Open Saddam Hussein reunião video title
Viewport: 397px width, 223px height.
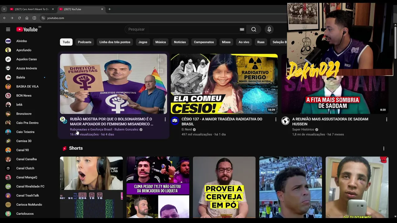330,121
